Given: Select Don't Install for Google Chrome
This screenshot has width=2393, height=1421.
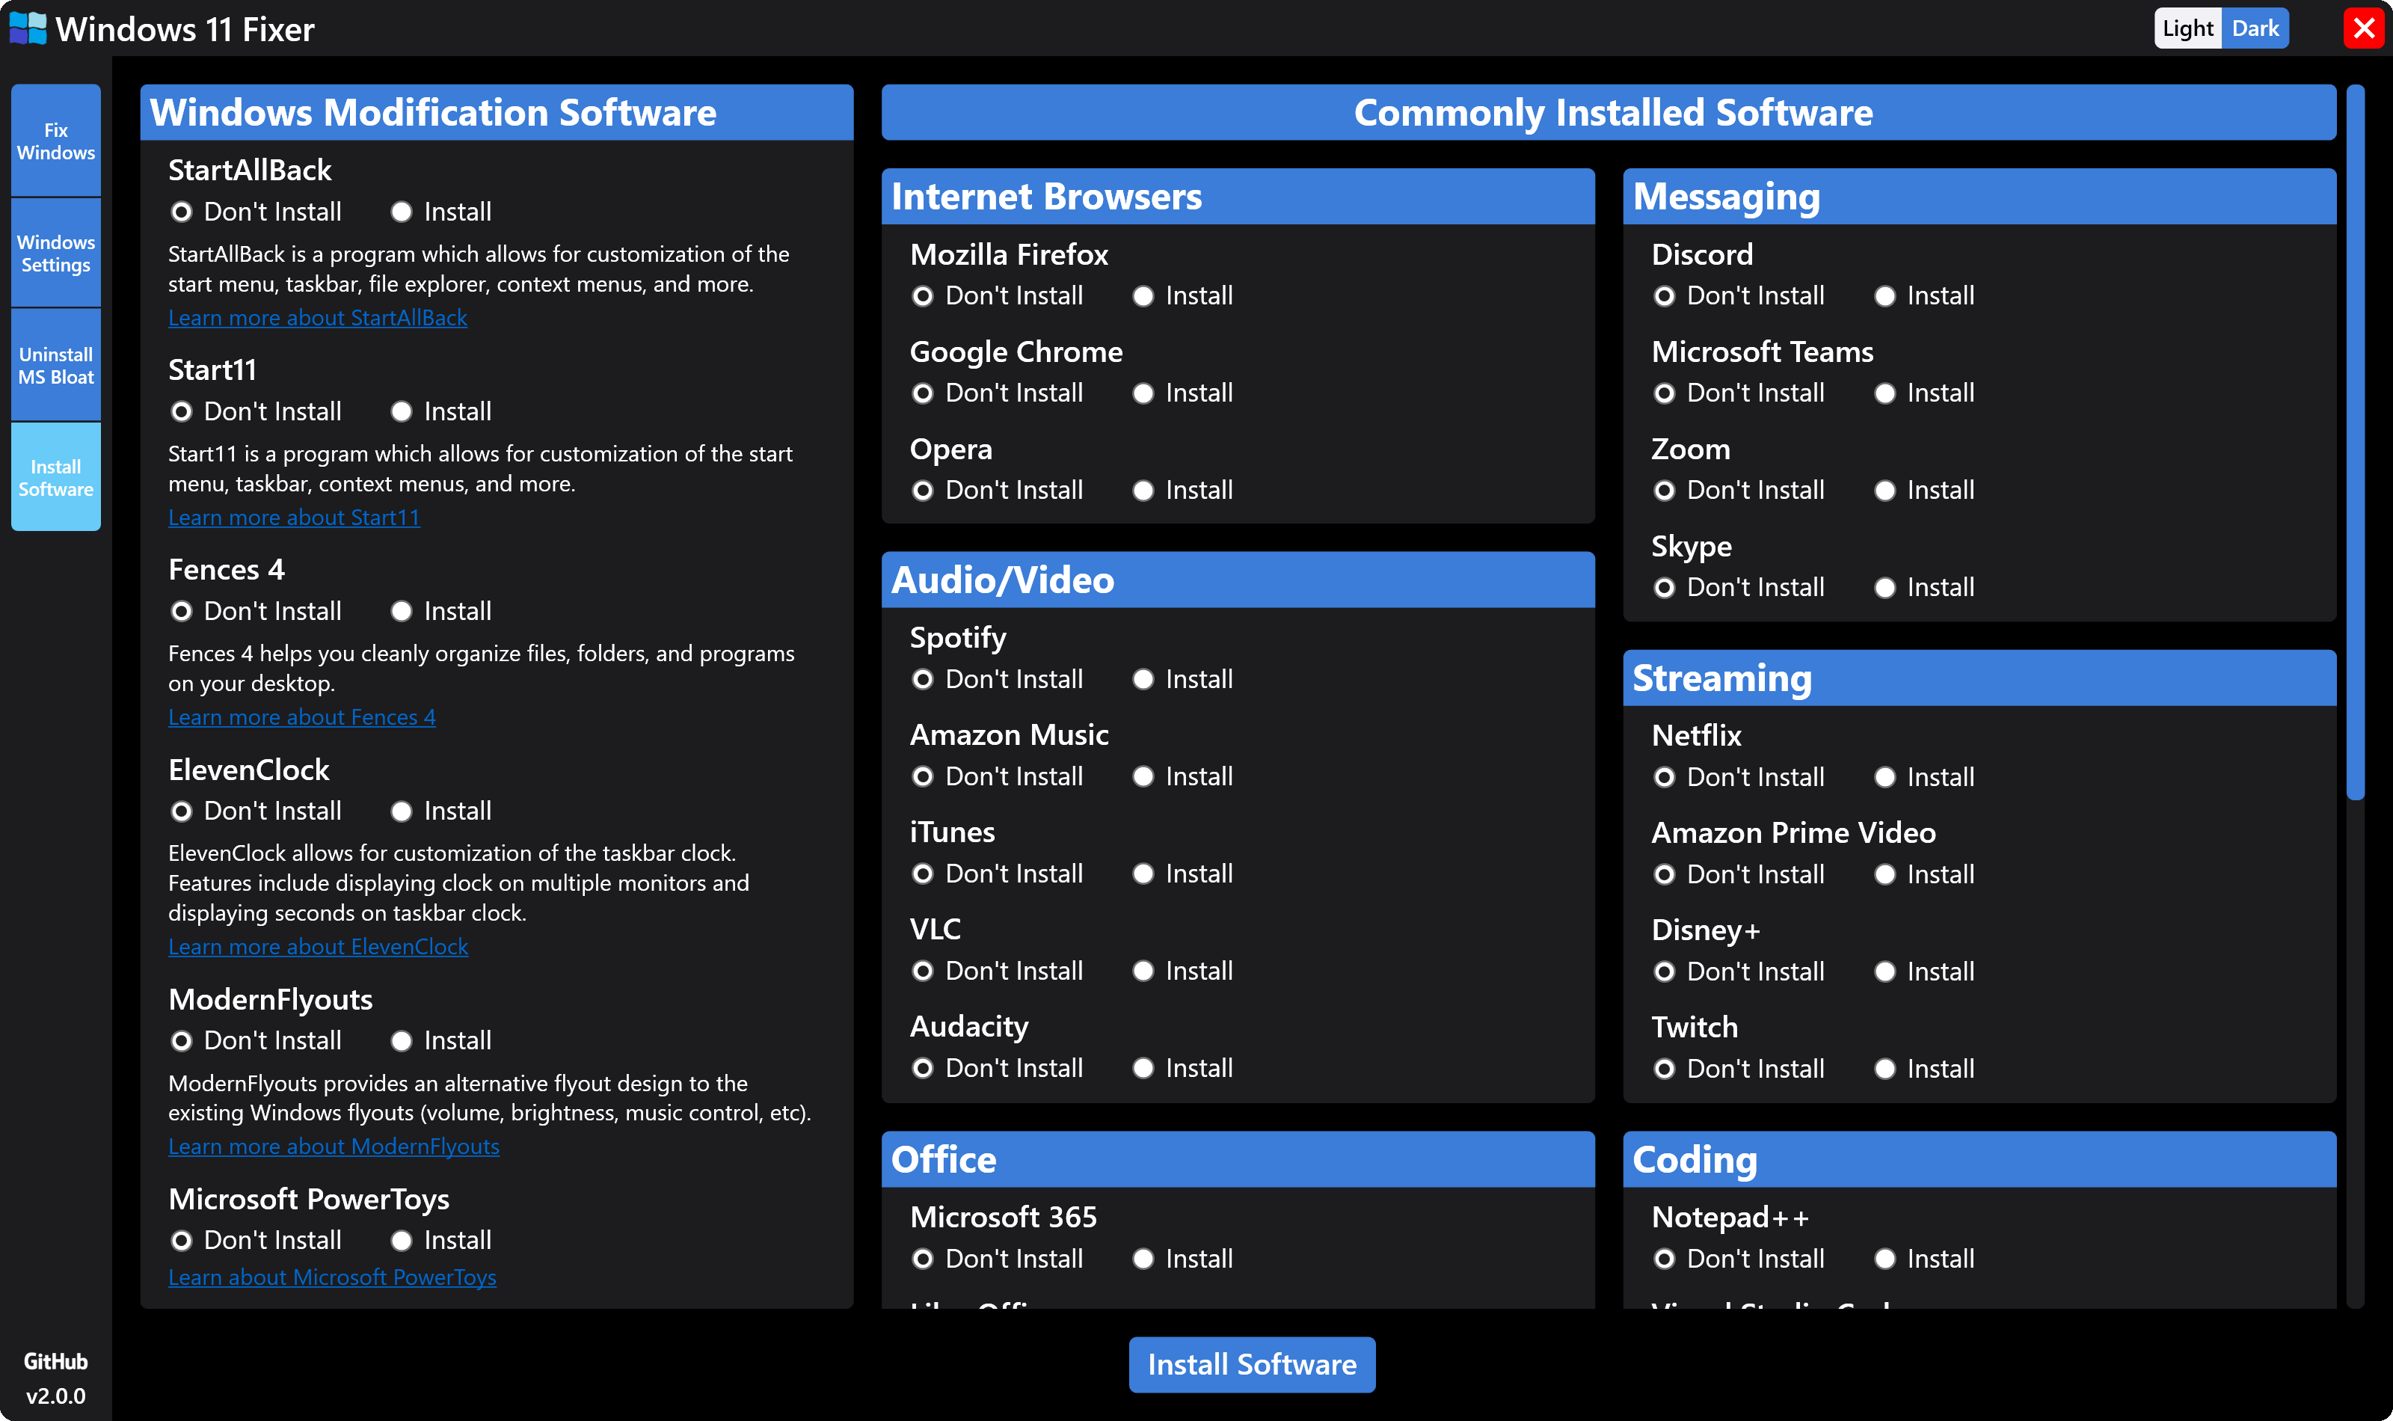Looking at the screenshot, I should pos(923,393).
